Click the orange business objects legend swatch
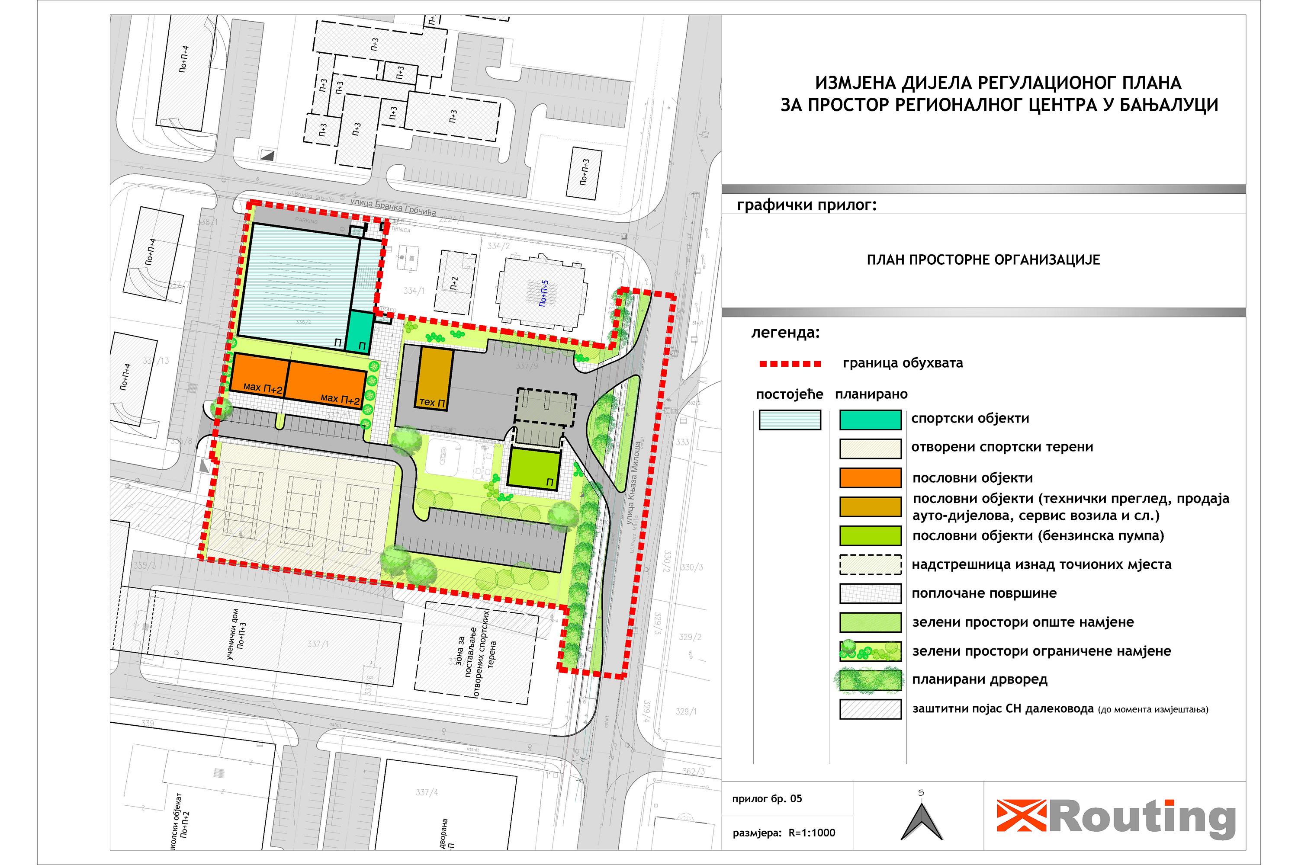This screenshot has width=1298, height=865. tap(870, 478)
